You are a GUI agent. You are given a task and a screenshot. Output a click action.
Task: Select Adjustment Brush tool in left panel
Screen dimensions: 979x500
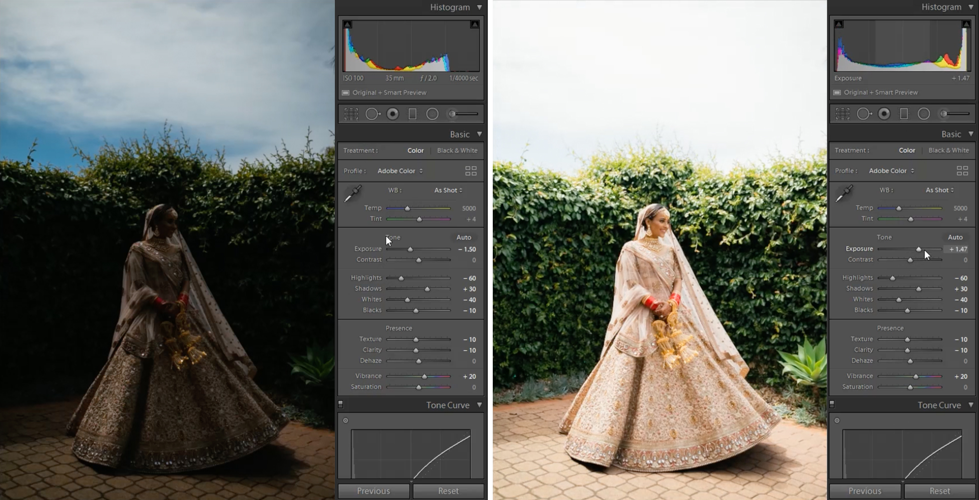(x=463, y=114)
